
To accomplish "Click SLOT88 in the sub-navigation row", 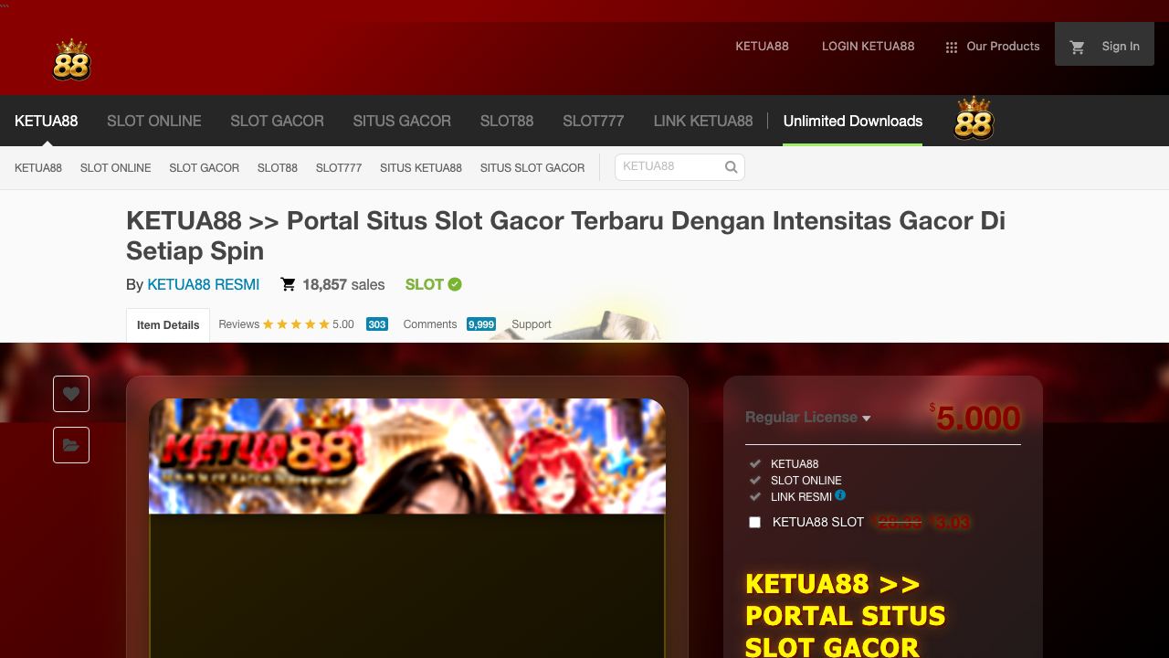I will coord(278,168).
